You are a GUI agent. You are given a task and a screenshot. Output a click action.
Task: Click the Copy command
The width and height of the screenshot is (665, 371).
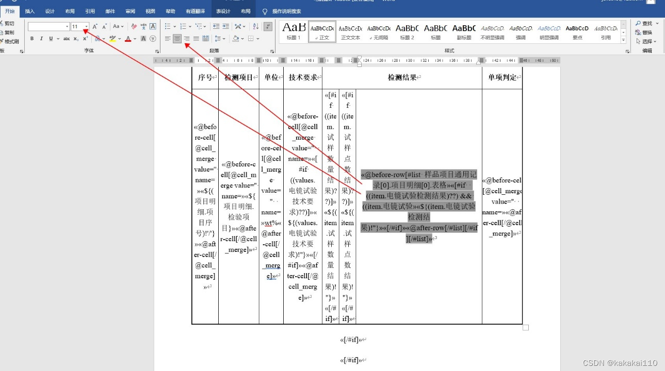coord(8,32)
